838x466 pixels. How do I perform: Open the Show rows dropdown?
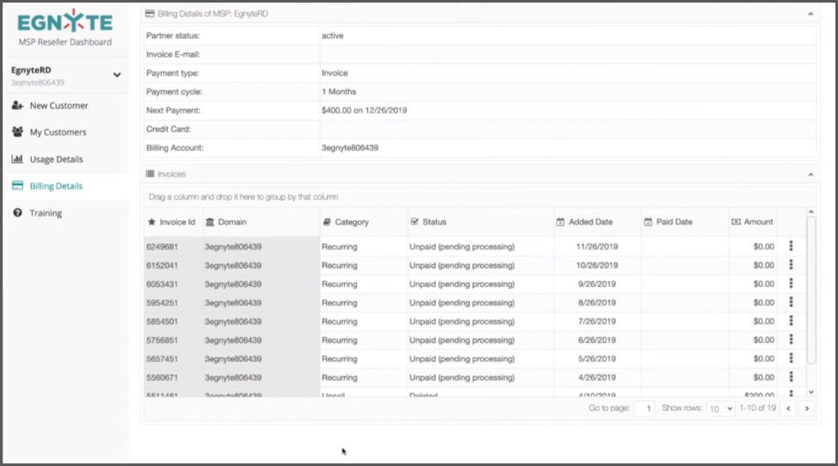pyautogui.click(x=720, y=408)
